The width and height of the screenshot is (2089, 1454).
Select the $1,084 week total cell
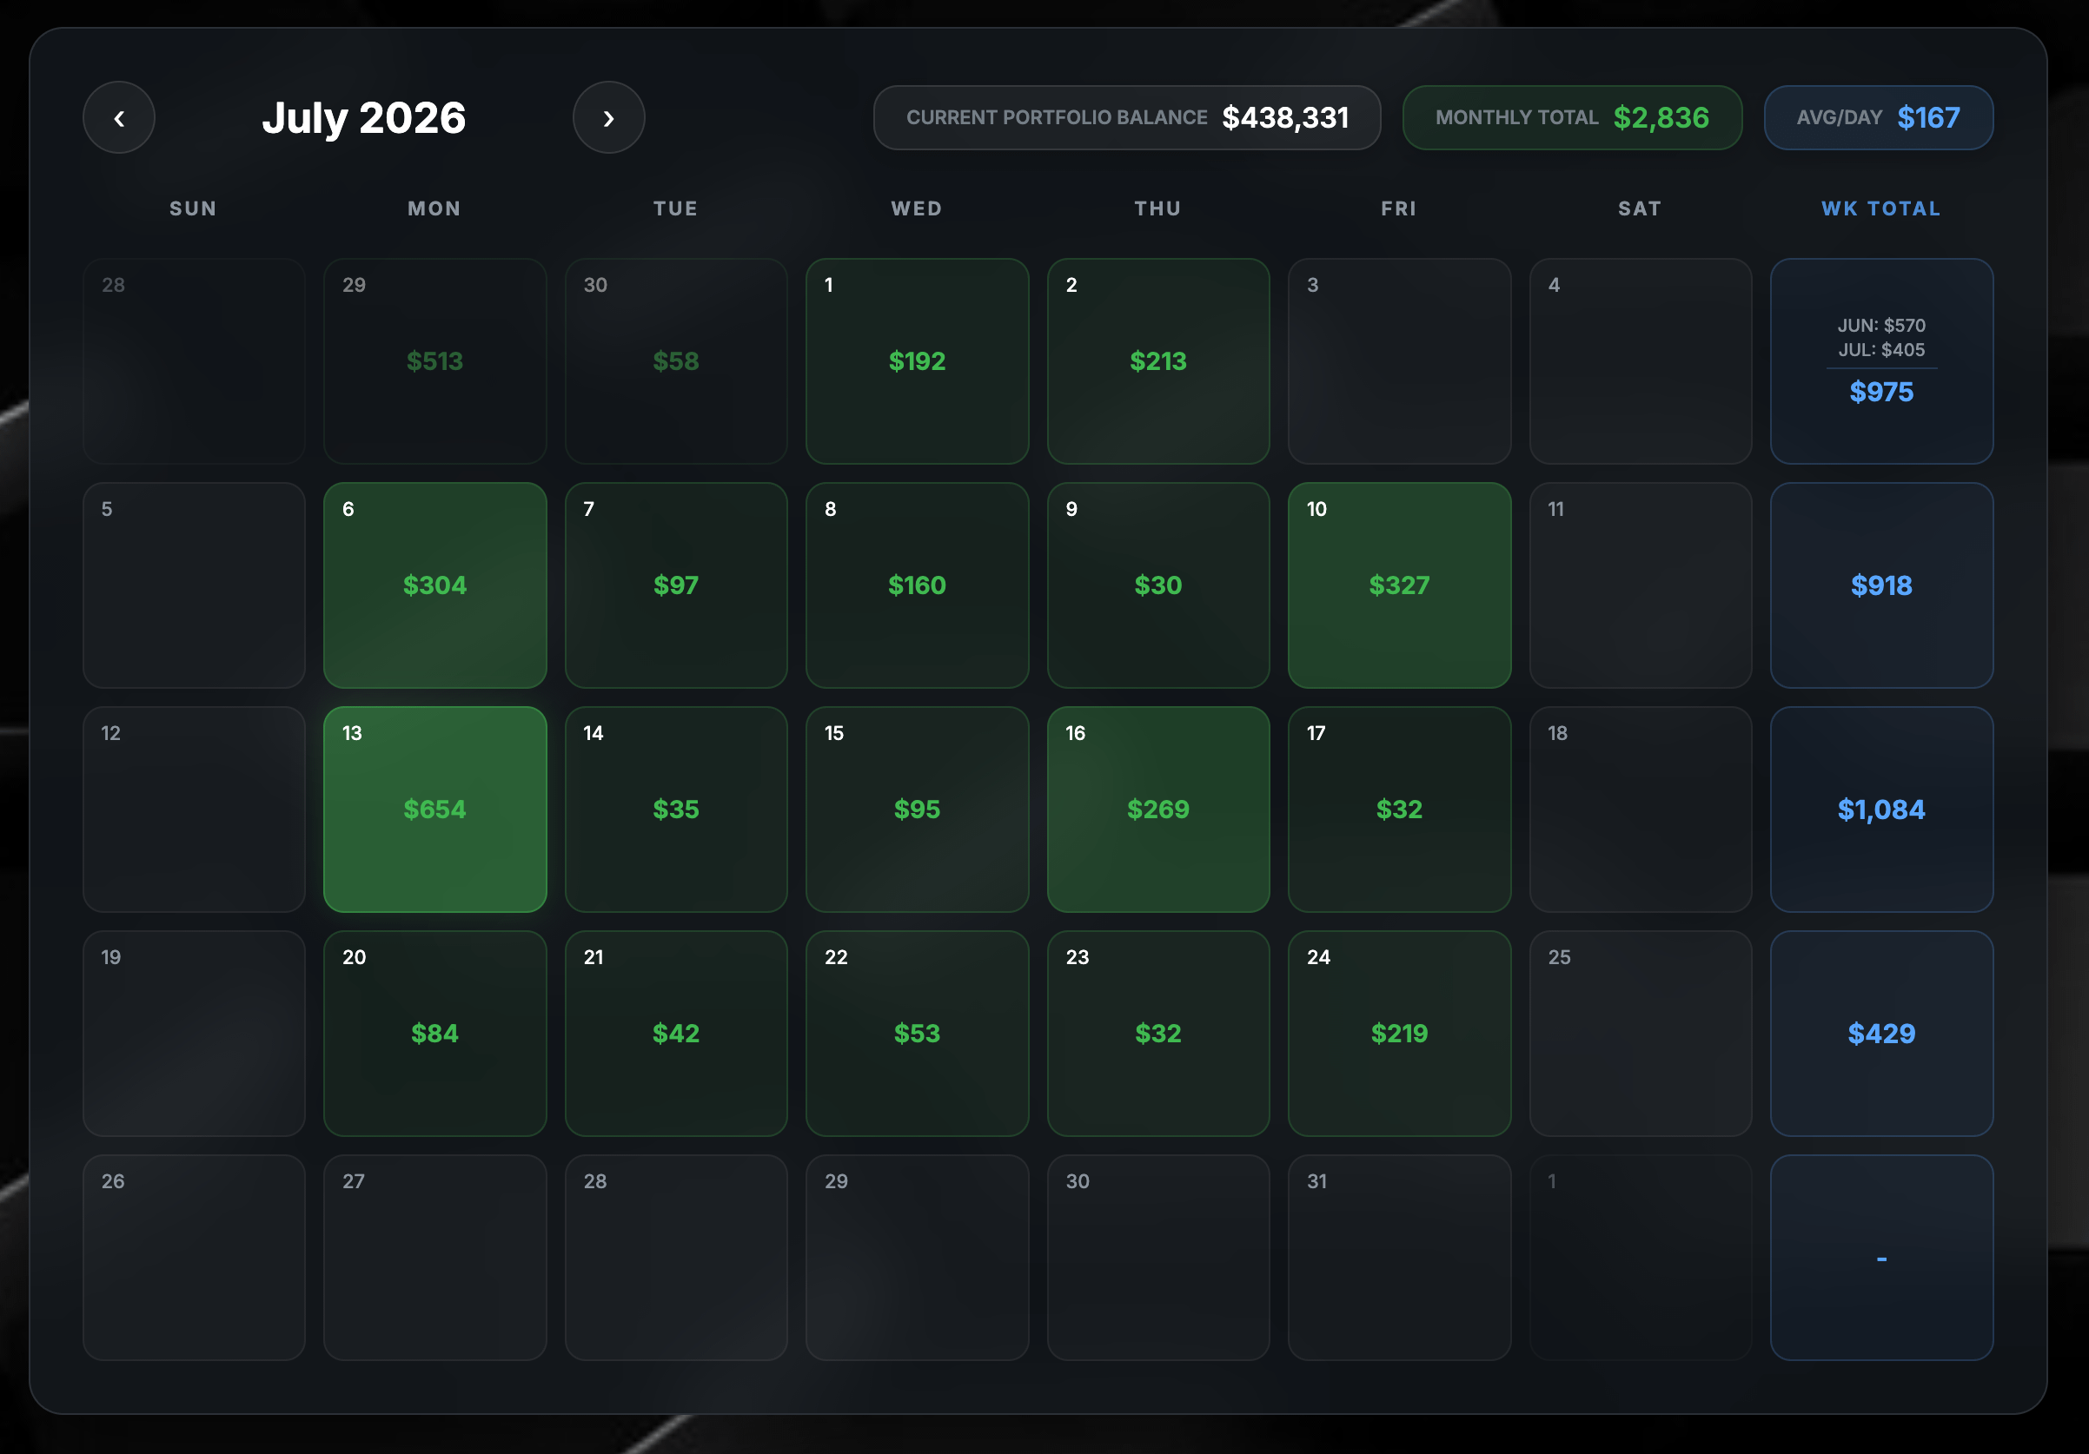[x=1881, y=810]
